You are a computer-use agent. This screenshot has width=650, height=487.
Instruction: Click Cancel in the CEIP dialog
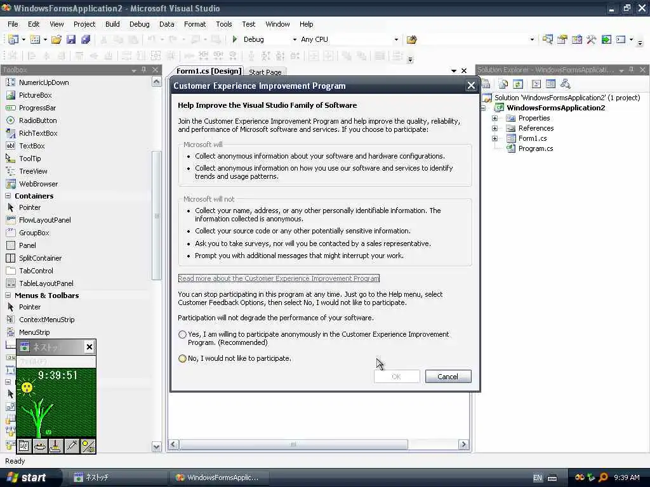[448, 377]
